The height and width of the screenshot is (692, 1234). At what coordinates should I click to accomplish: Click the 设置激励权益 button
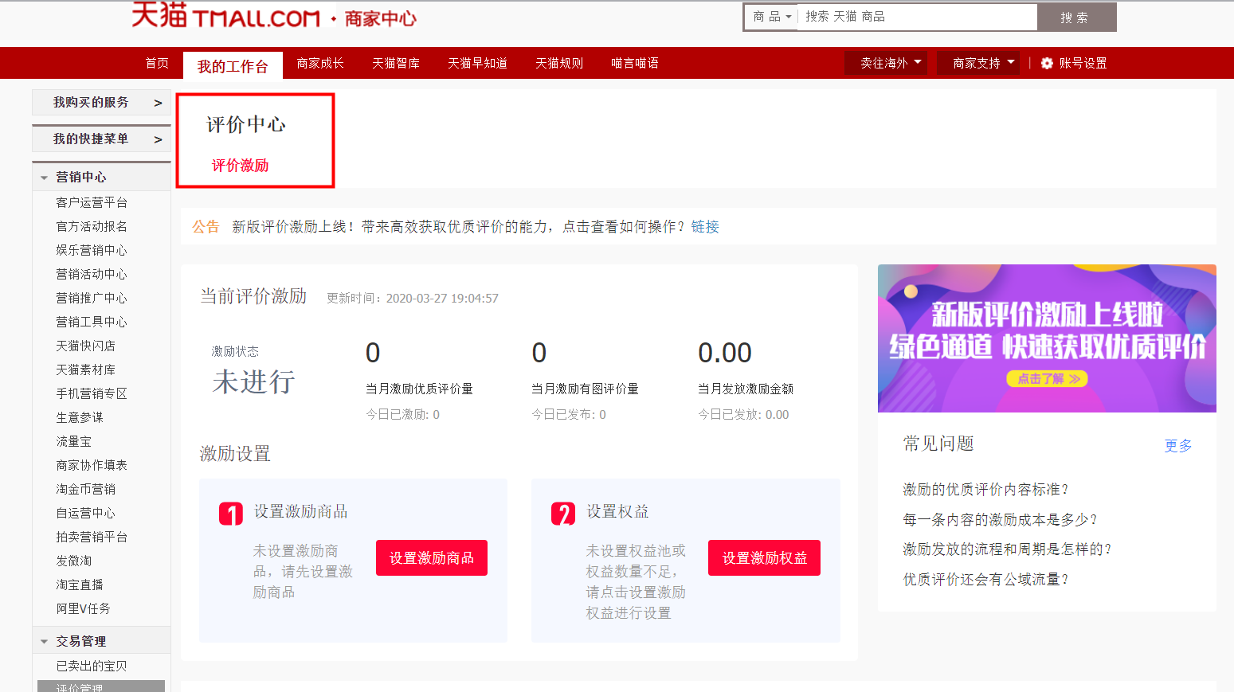pos(765,558)
